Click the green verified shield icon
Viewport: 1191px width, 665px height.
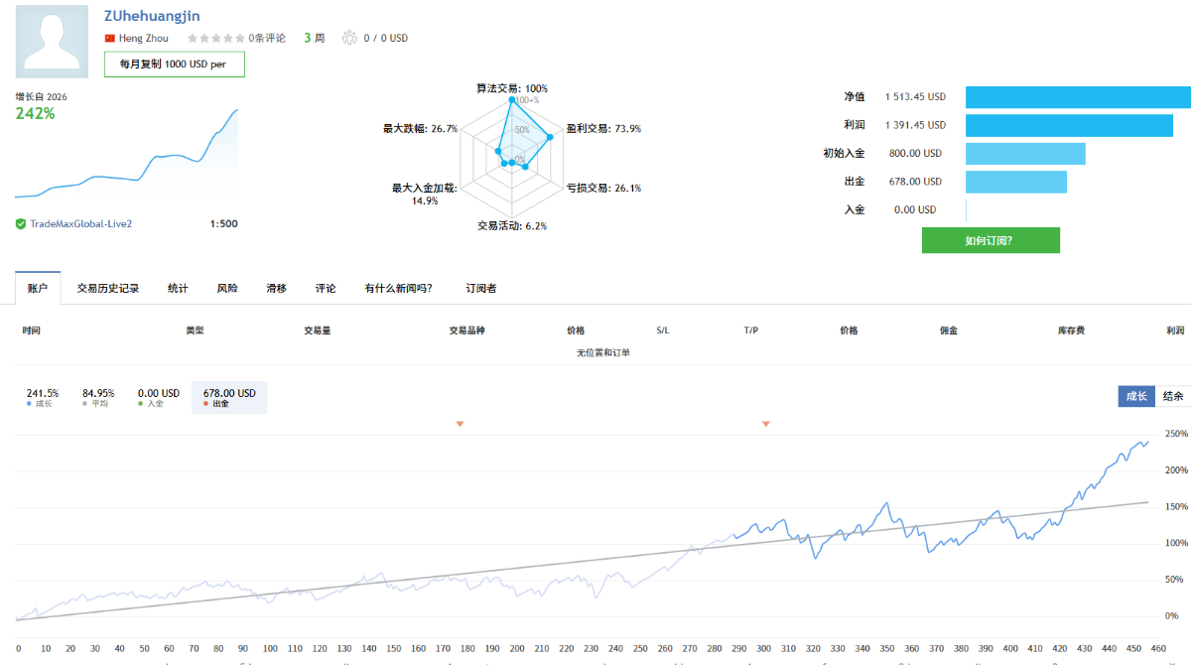click(21, 224)
